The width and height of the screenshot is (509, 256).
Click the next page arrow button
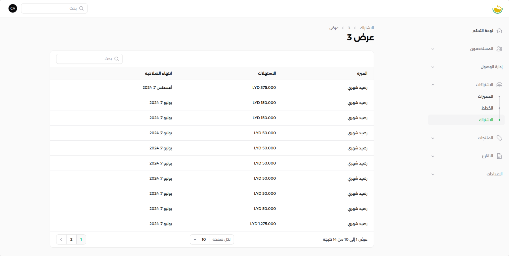coord(61,239)
